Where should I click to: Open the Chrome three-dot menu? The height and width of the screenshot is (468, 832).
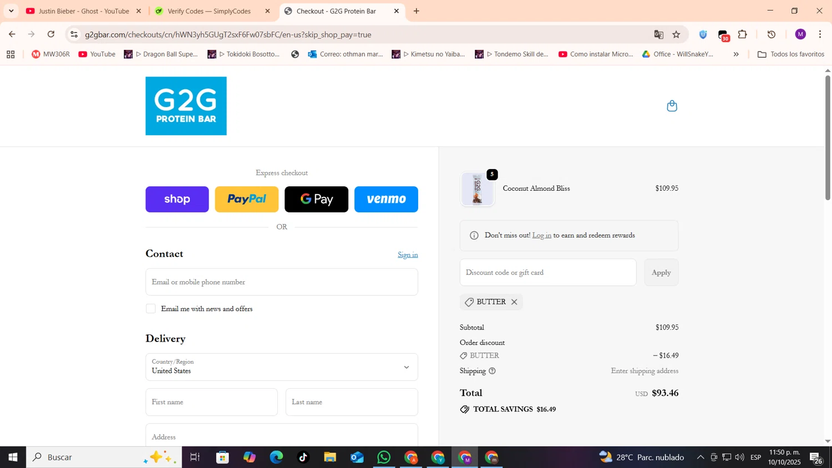(820, 34)
